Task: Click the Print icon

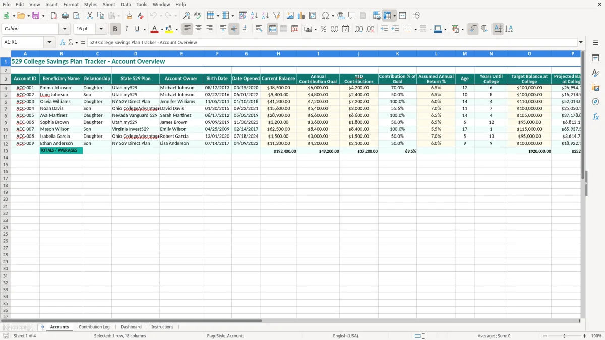Action: pyautogui.click(x=65, y=16)
